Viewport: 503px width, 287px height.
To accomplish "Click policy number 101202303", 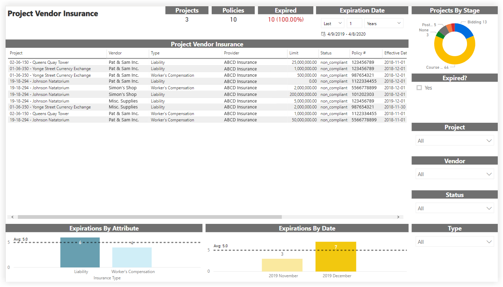I will pos(363,95).
